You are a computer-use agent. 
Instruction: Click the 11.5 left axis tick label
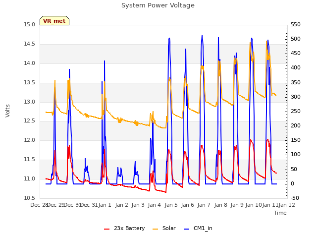point(30,160)
